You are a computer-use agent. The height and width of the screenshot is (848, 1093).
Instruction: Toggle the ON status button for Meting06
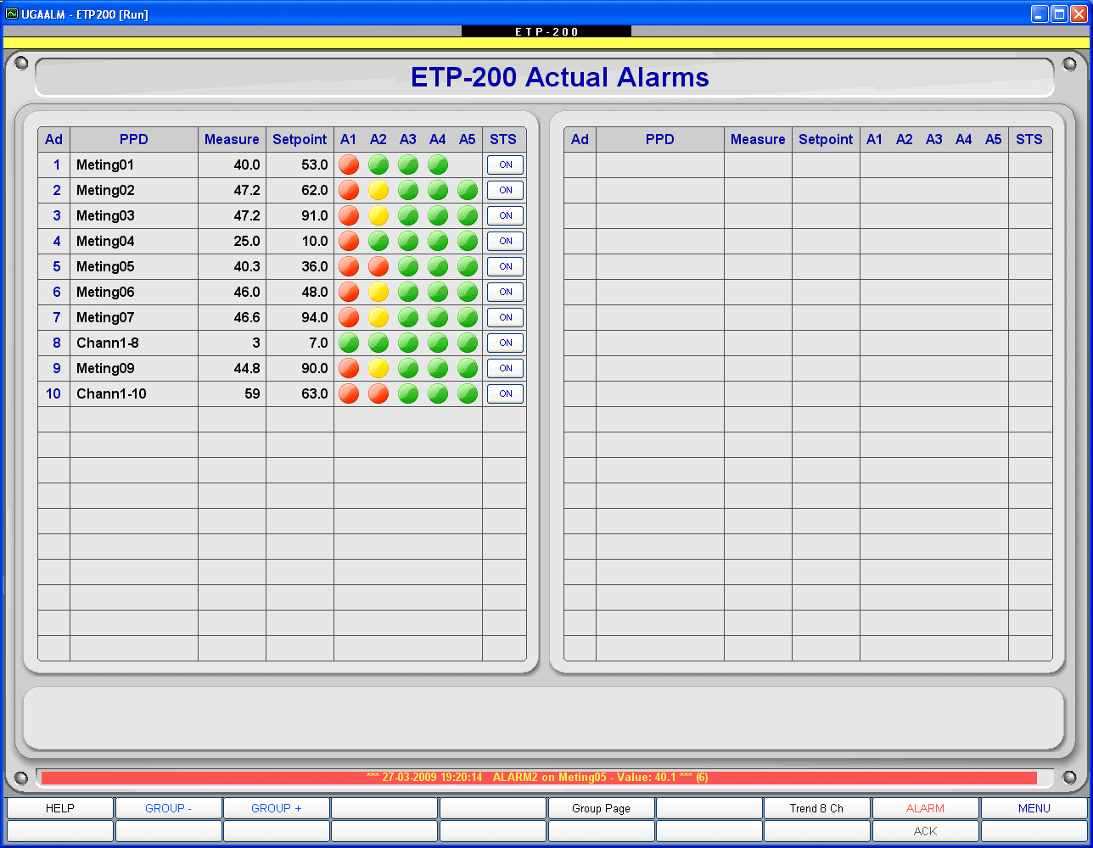click(x=505, y=292)
